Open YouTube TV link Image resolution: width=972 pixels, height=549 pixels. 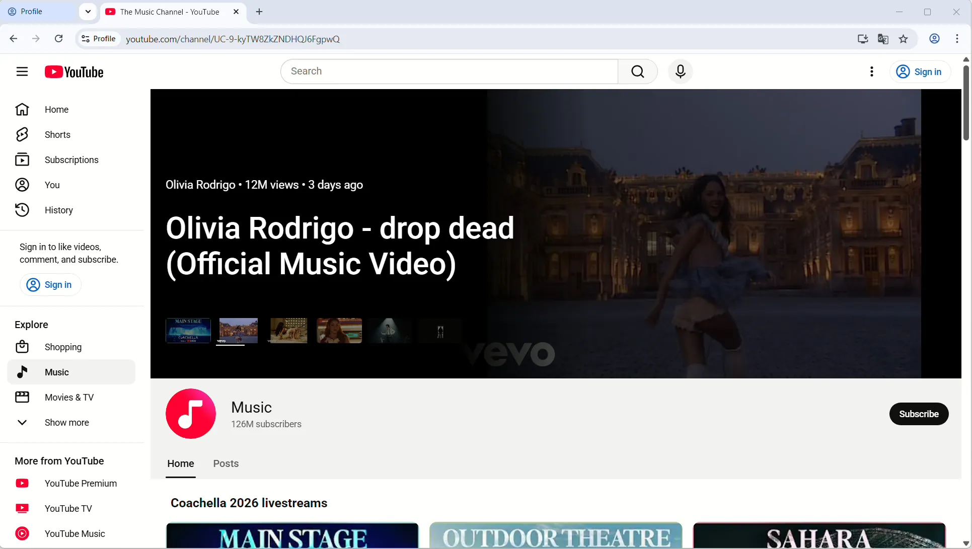pos(71,508)
